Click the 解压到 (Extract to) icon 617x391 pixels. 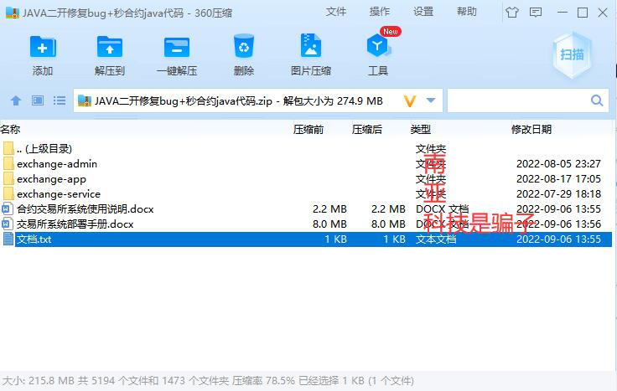coord(110,49)
